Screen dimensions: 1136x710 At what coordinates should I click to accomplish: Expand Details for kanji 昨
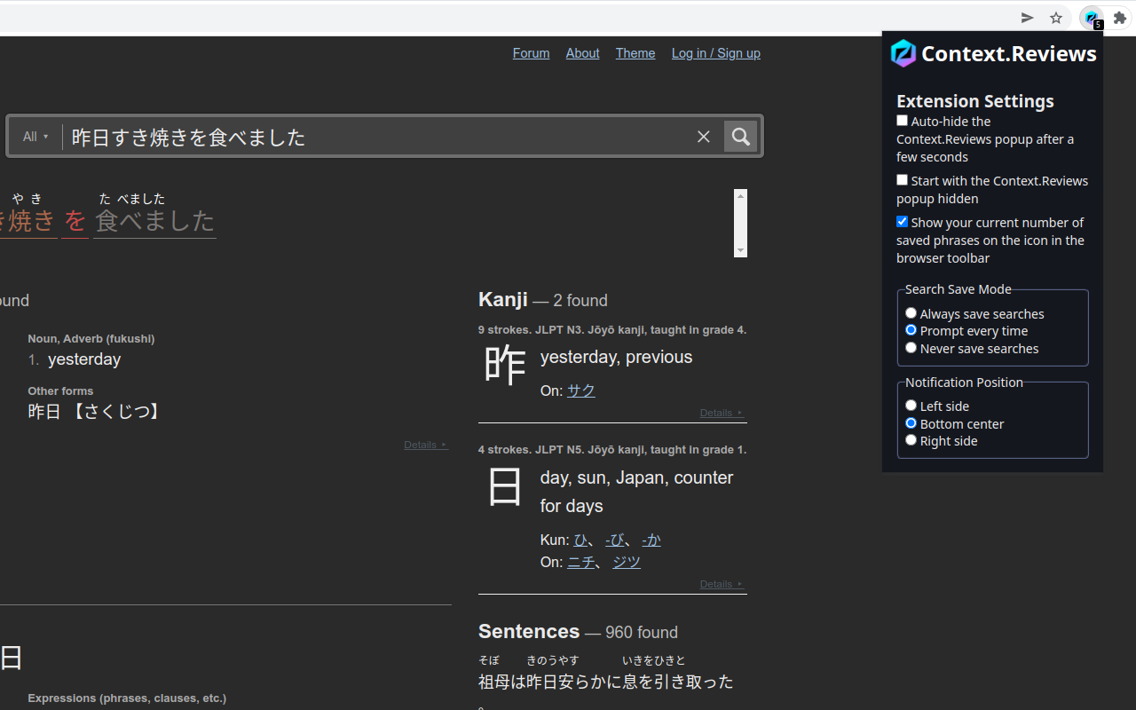tap(722, 413)
